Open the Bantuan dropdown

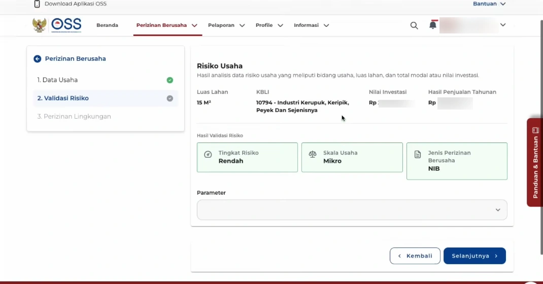489,4
